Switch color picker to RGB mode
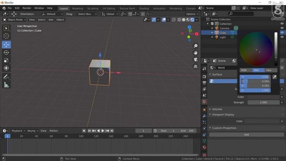Screen dimensions: 286x161 pyautogui.click(x=246, y=70)
